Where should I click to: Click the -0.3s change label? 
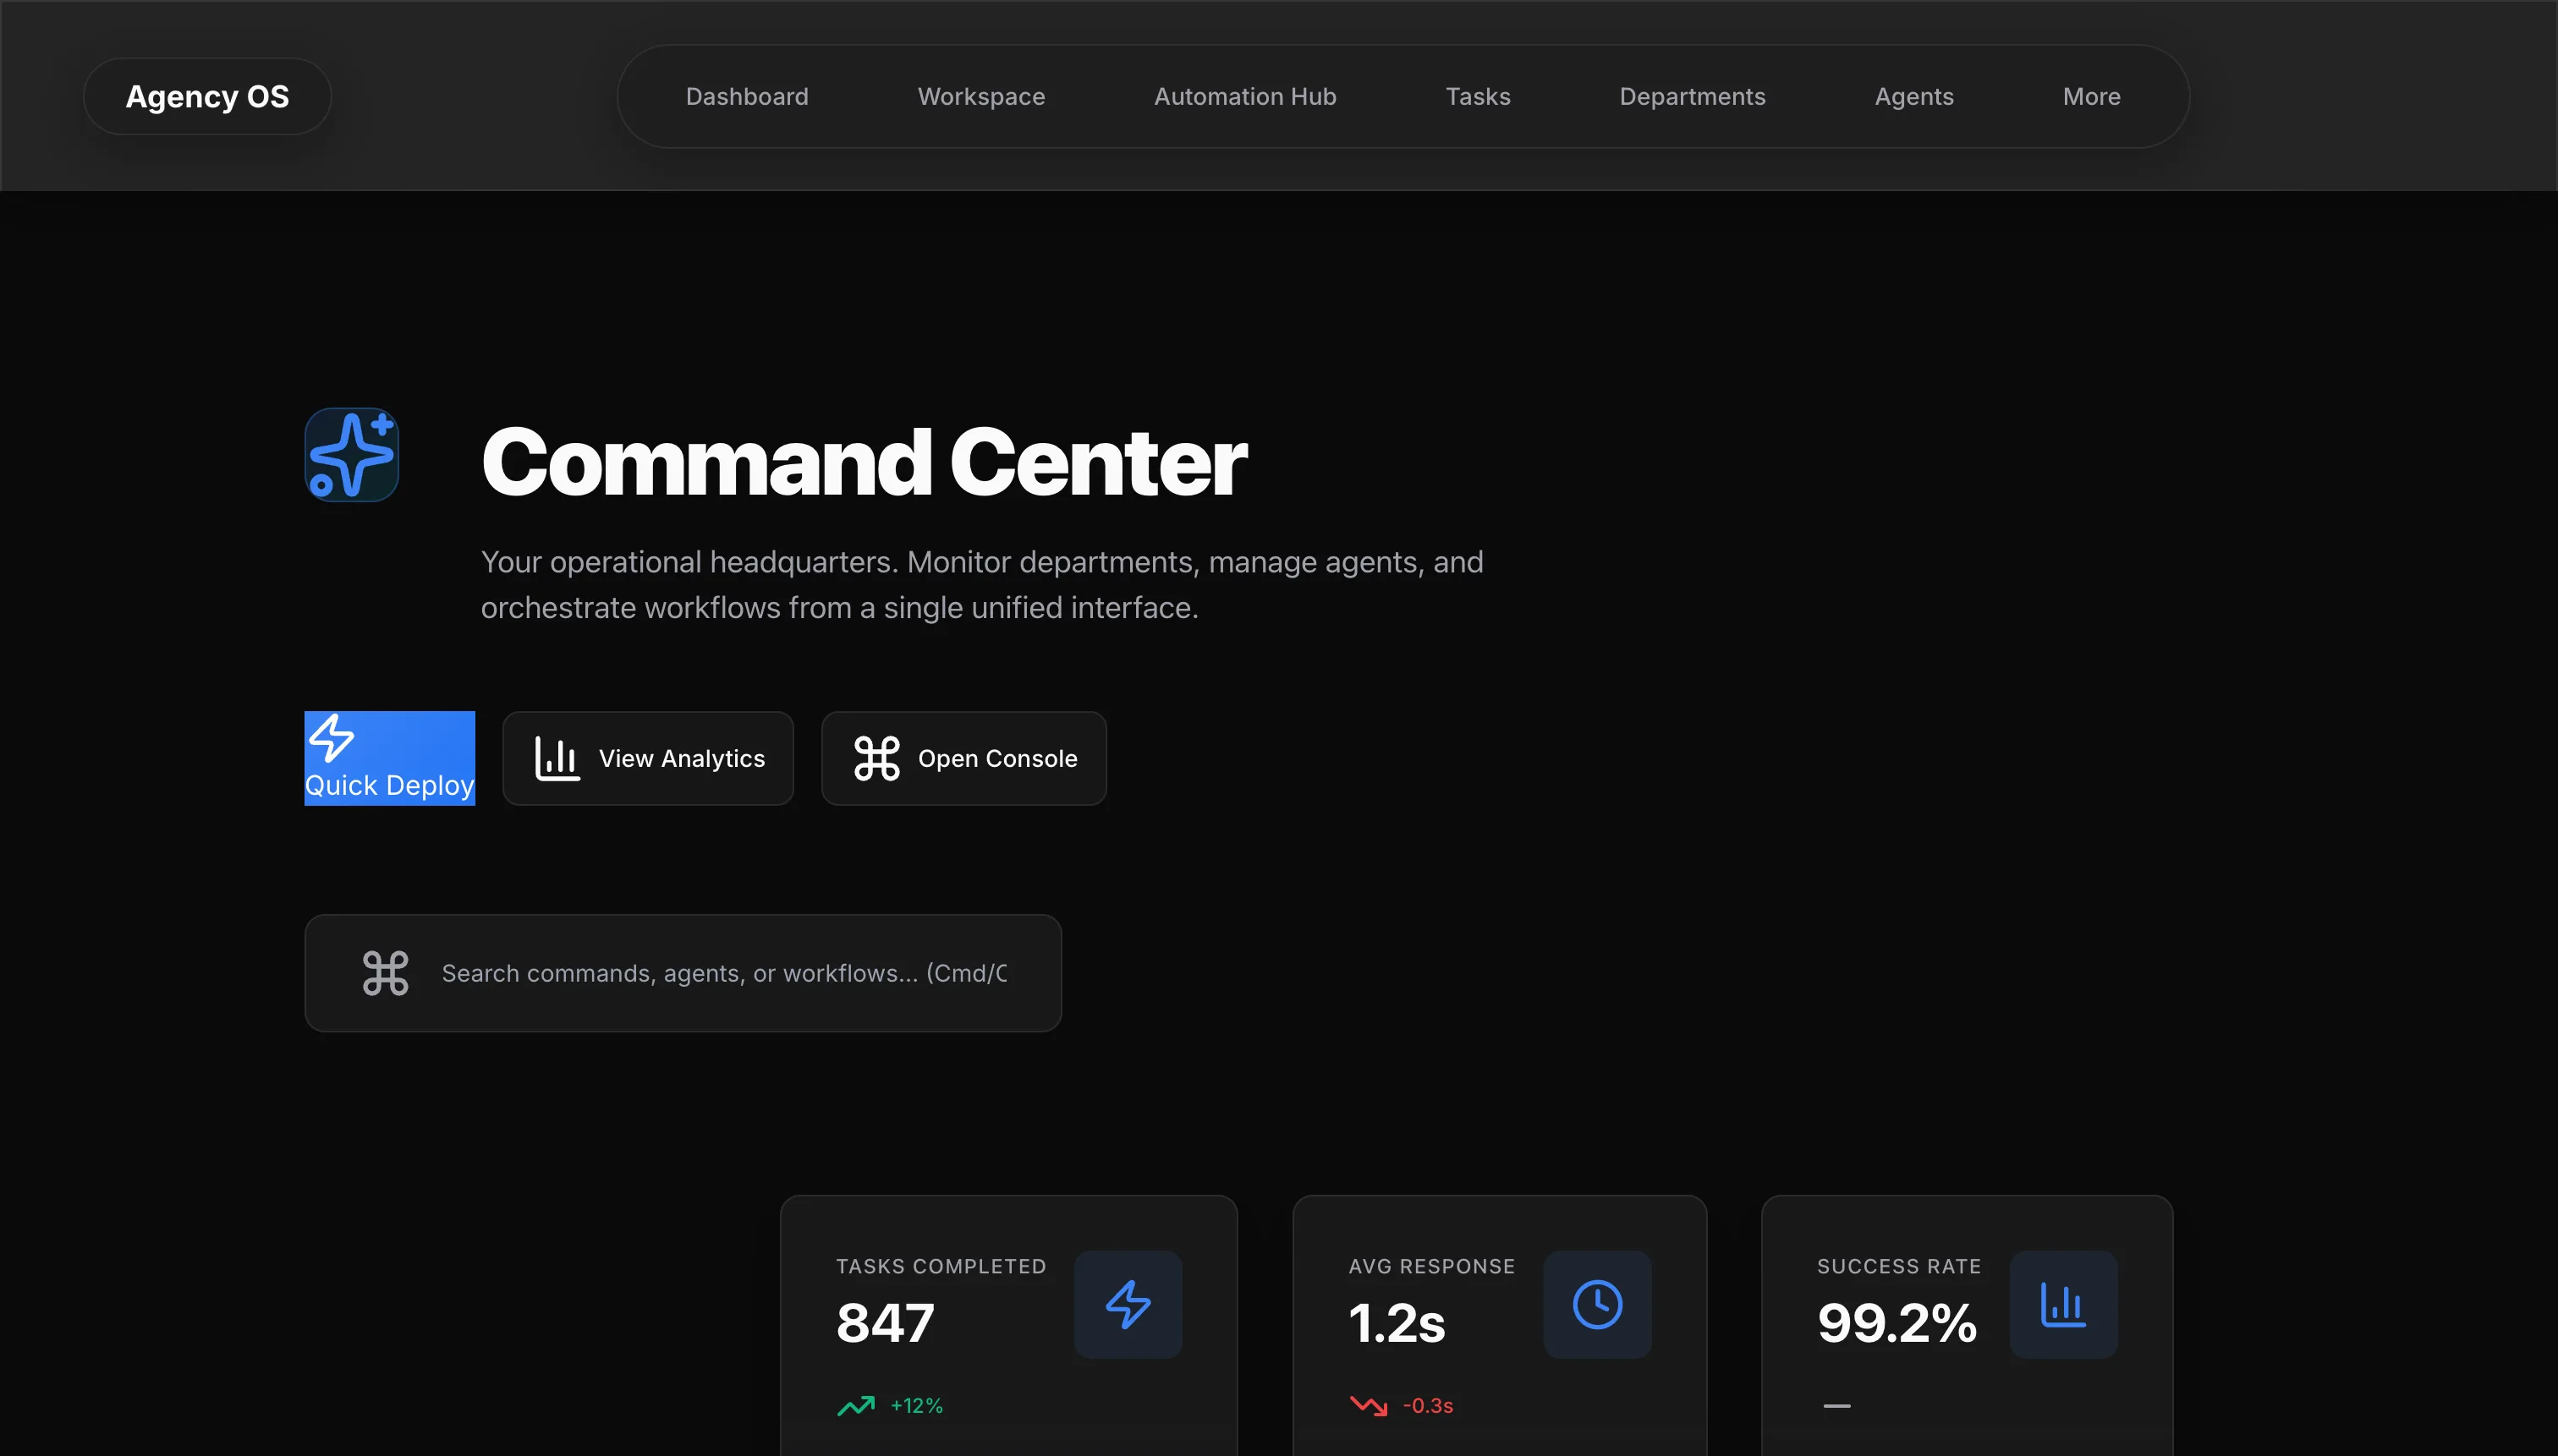click(x=1428, y=1405)
